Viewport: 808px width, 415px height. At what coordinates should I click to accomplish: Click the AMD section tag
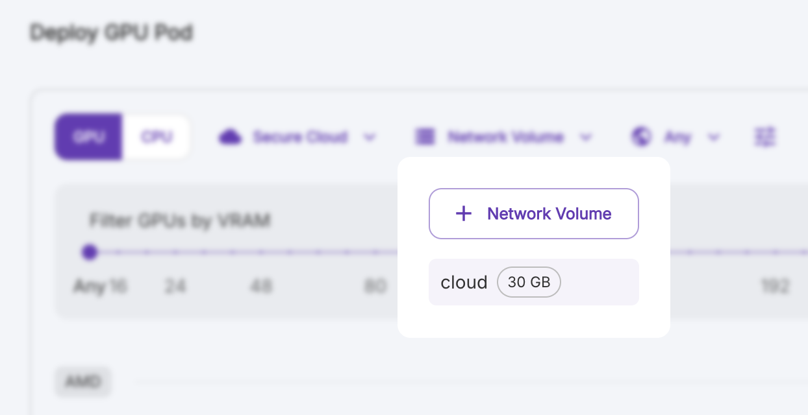coord(83,382)
